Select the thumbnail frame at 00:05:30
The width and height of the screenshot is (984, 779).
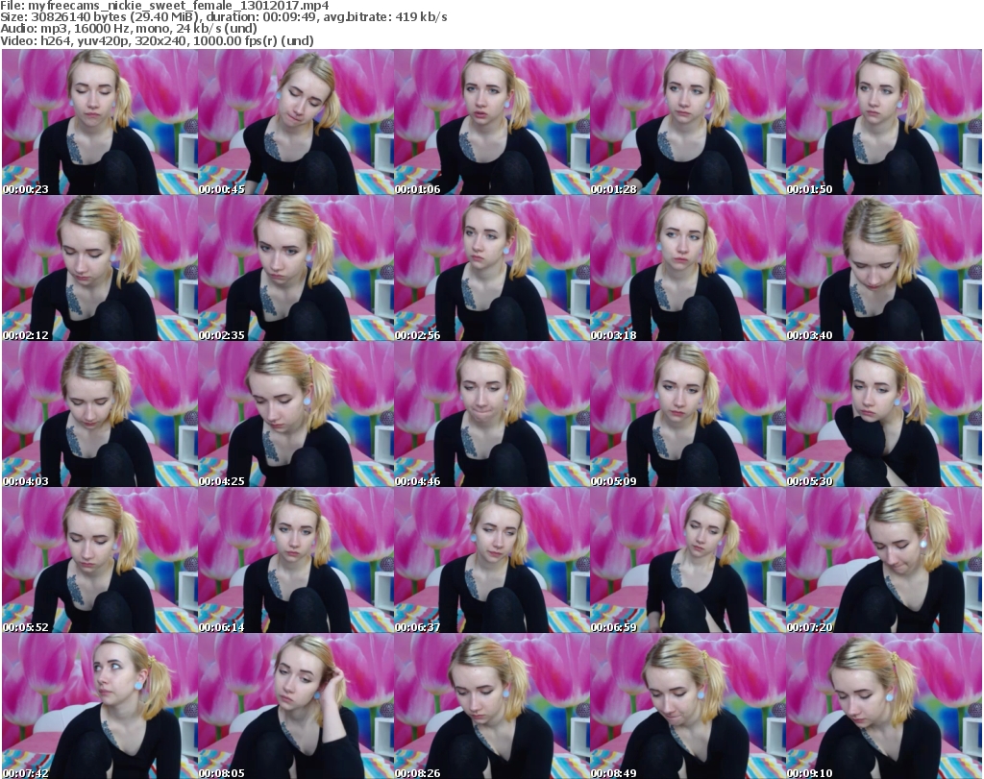coord(884,414)
